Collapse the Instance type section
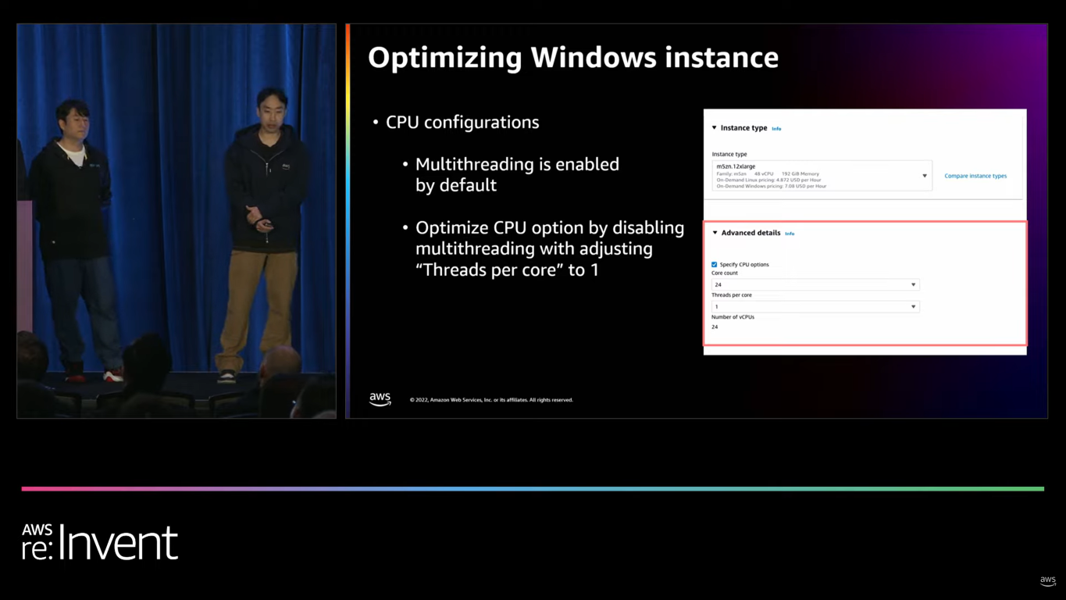 pos(714,127)
